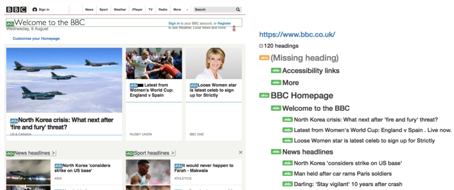Open the Sport headlines section link
The image size is (454, 190).
(154, 153)
